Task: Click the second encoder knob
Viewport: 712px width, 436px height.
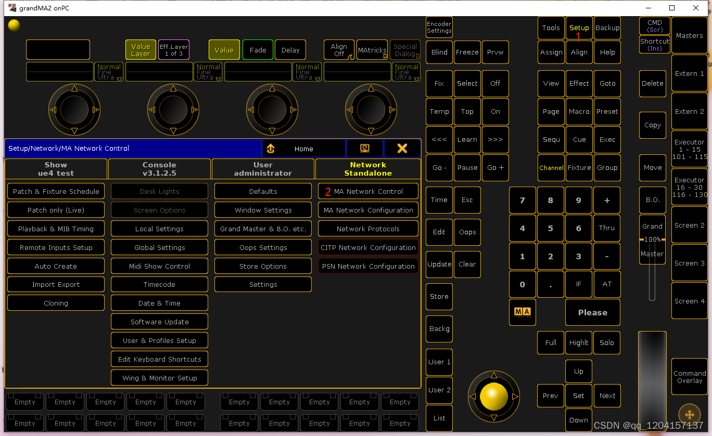Action: point(173,110)
